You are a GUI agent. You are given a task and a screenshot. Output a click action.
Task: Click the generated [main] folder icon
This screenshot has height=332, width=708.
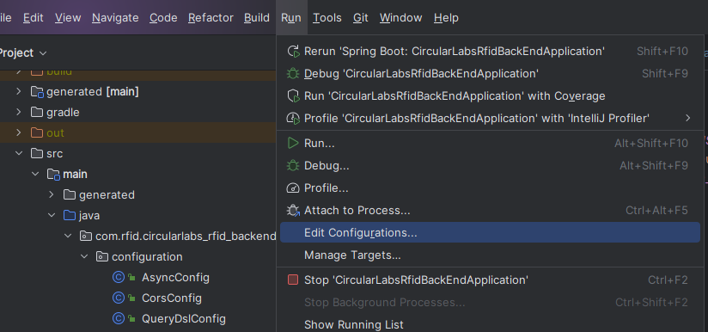(37, 92)
